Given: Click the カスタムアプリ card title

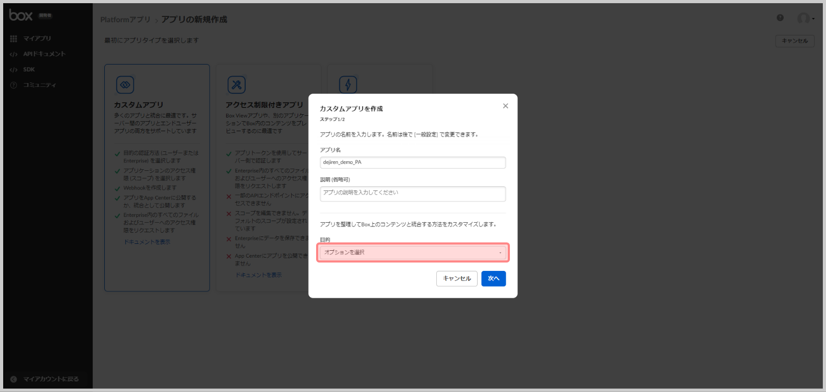Looking at the screenshot, I should [x=139, y=105].
